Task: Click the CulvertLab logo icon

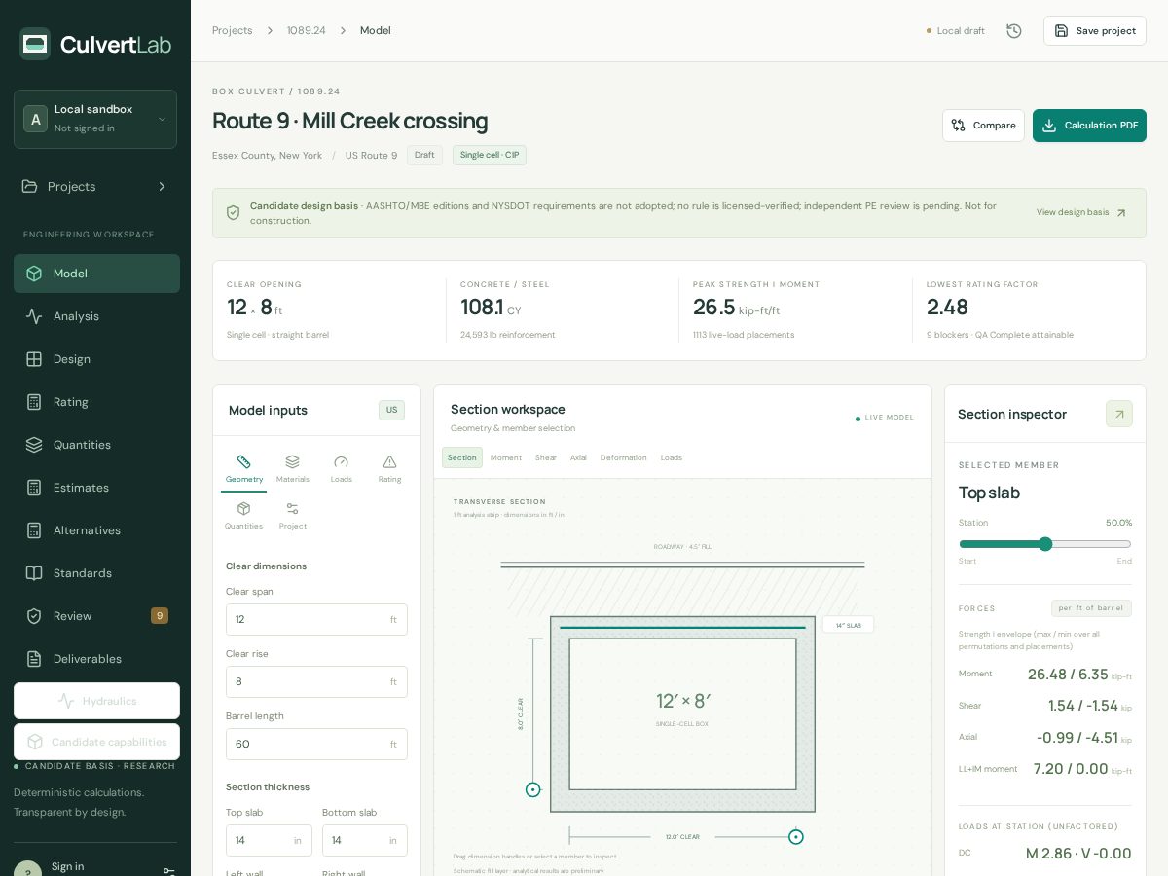Action: [x=35, y=44]
